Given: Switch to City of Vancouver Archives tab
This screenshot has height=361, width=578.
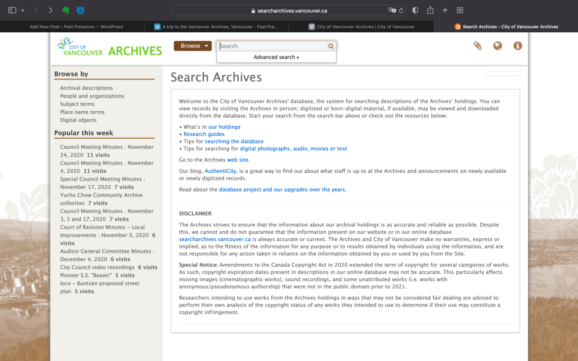Looking at the screenshot, I should click(361, 26).
